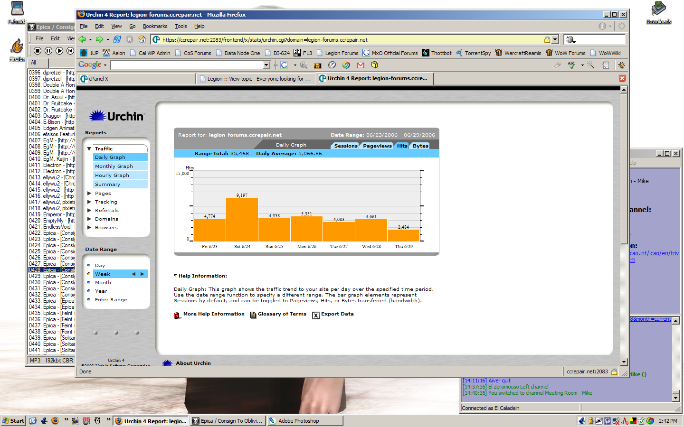This screenshot has height=427, width=684.
Task: Click the Google search G button
Action: click(x=284, y=65)
